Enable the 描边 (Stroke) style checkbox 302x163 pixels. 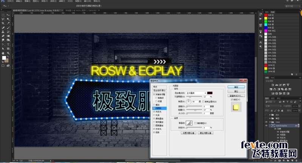(x=154, y=104)
